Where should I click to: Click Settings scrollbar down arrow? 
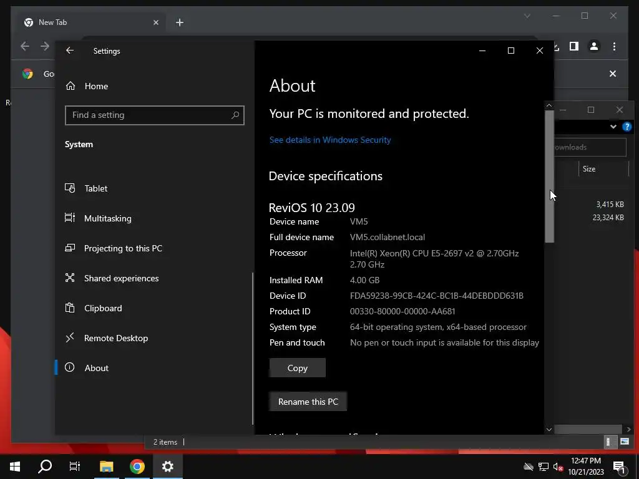tap(549, 429)
